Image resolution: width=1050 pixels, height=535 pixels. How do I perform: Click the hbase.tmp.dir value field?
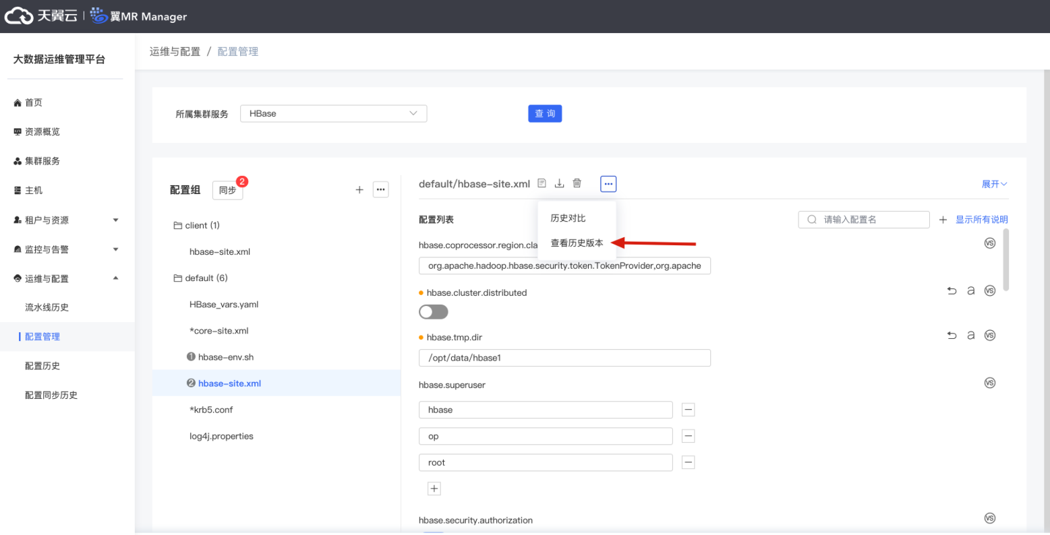(x=564, y=358)
